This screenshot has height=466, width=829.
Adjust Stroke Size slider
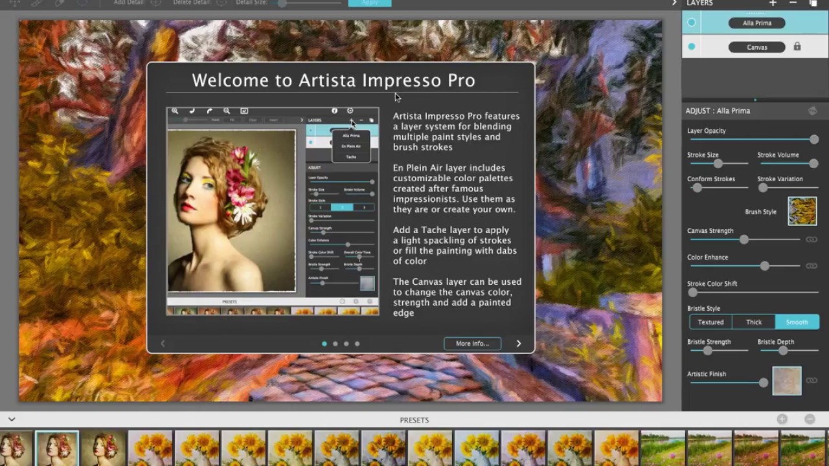pos(718,164)
